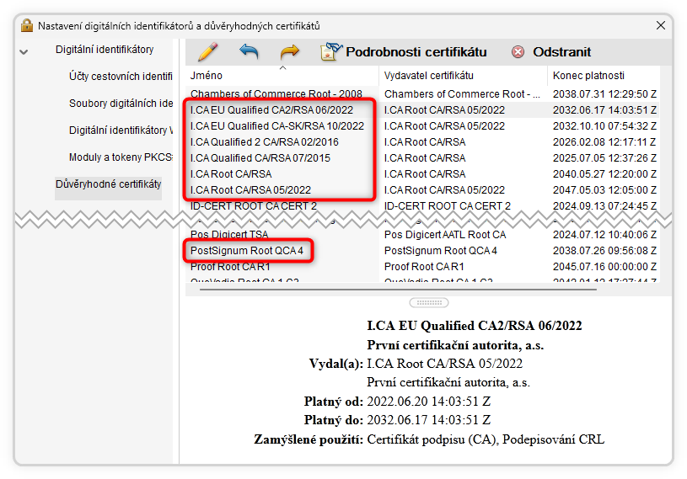Select Důvěryhodné certifikáty item

coord(108,184)
